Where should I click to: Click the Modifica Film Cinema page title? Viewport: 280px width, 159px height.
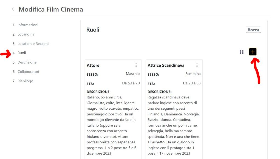pos(51,9)
